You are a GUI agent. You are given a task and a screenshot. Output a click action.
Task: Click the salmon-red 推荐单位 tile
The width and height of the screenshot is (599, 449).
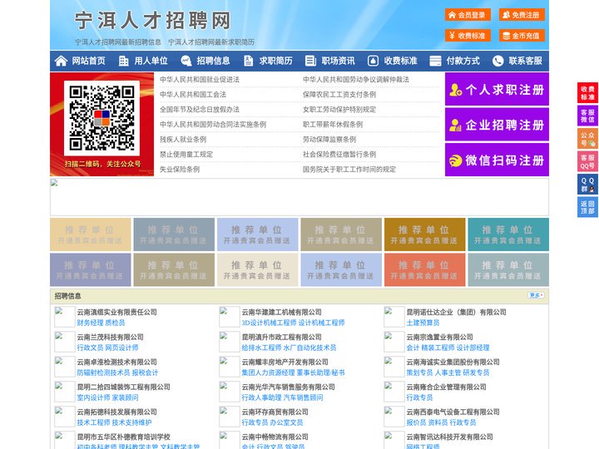tap(425, 270)
